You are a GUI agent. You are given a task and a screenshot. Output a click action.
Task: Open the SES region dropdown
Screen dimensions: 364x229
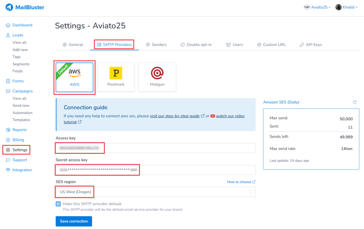pos(156,192)
